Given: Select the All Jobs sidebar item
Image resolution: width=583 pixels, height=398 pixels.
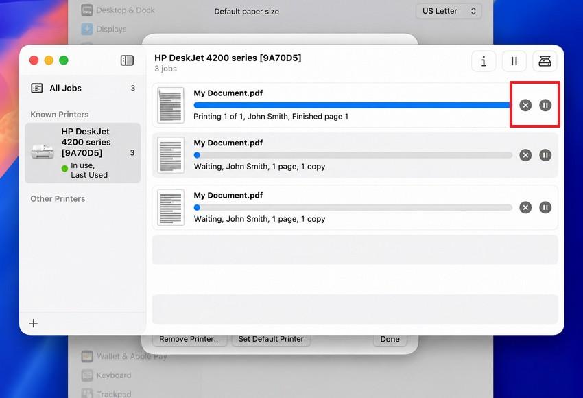Looking at the screenshot, I should pos(83,88).
